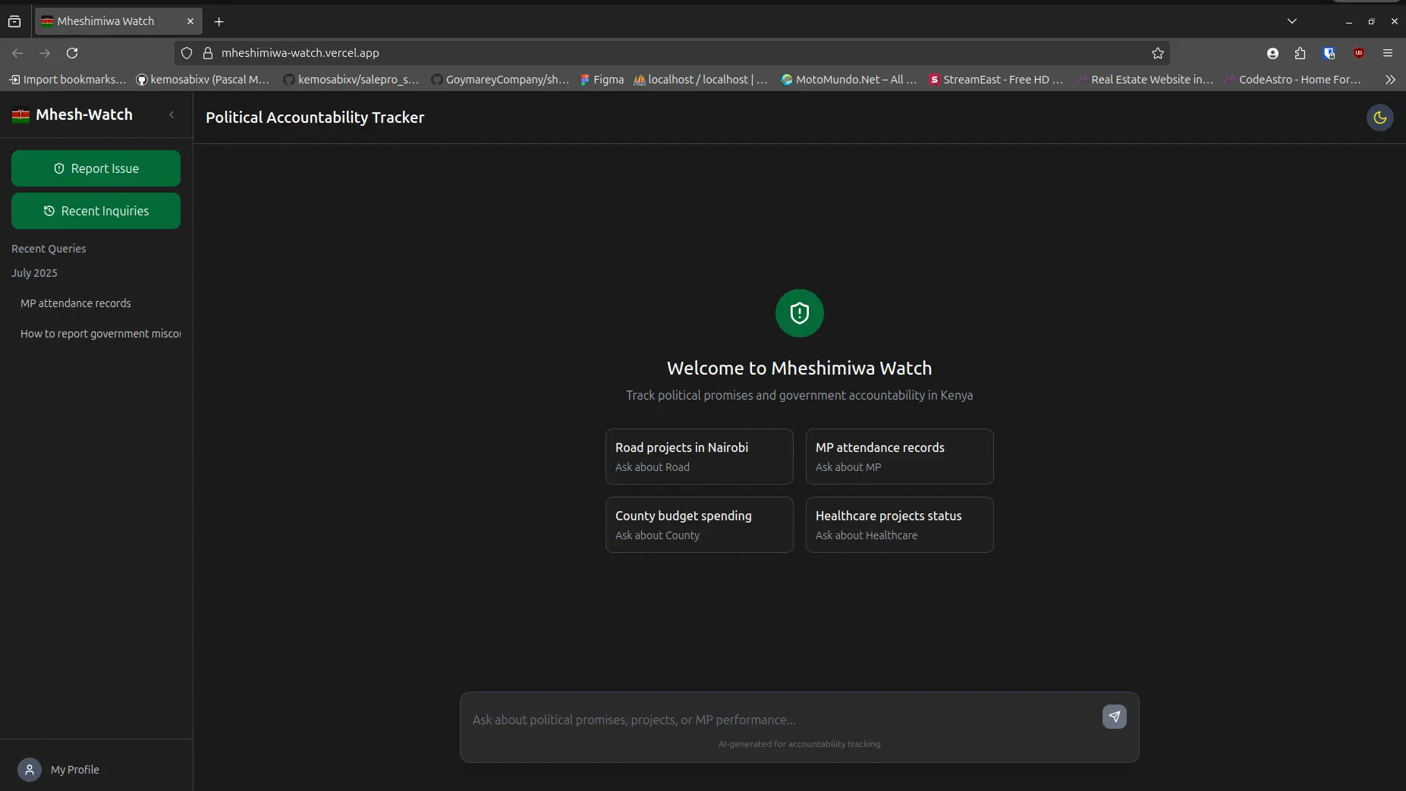Open the Figma bookmark

pyautogui.click(x=602, y=80)
